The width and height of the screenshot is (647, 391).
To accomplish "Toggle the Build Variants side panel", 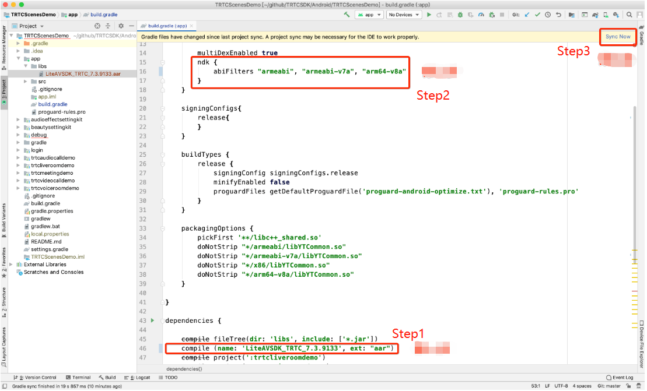I will (x=4, y=218).
